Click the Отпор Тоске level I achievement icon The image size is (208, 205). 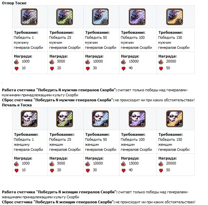pyautogui.click(x=29, y=17)
